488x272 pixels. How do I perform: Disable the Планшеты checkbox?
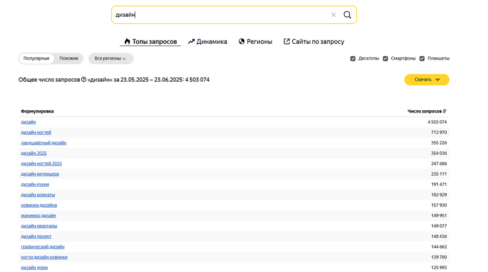pos(422,58)
